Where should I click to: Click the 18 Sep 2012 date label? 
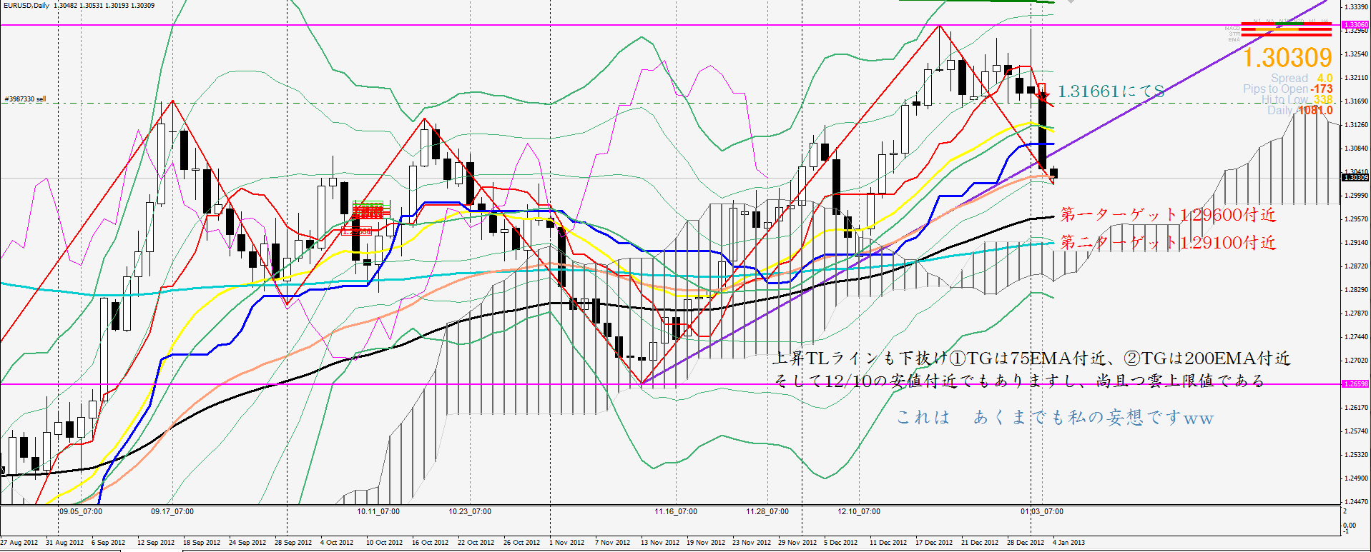click(201, 543)
